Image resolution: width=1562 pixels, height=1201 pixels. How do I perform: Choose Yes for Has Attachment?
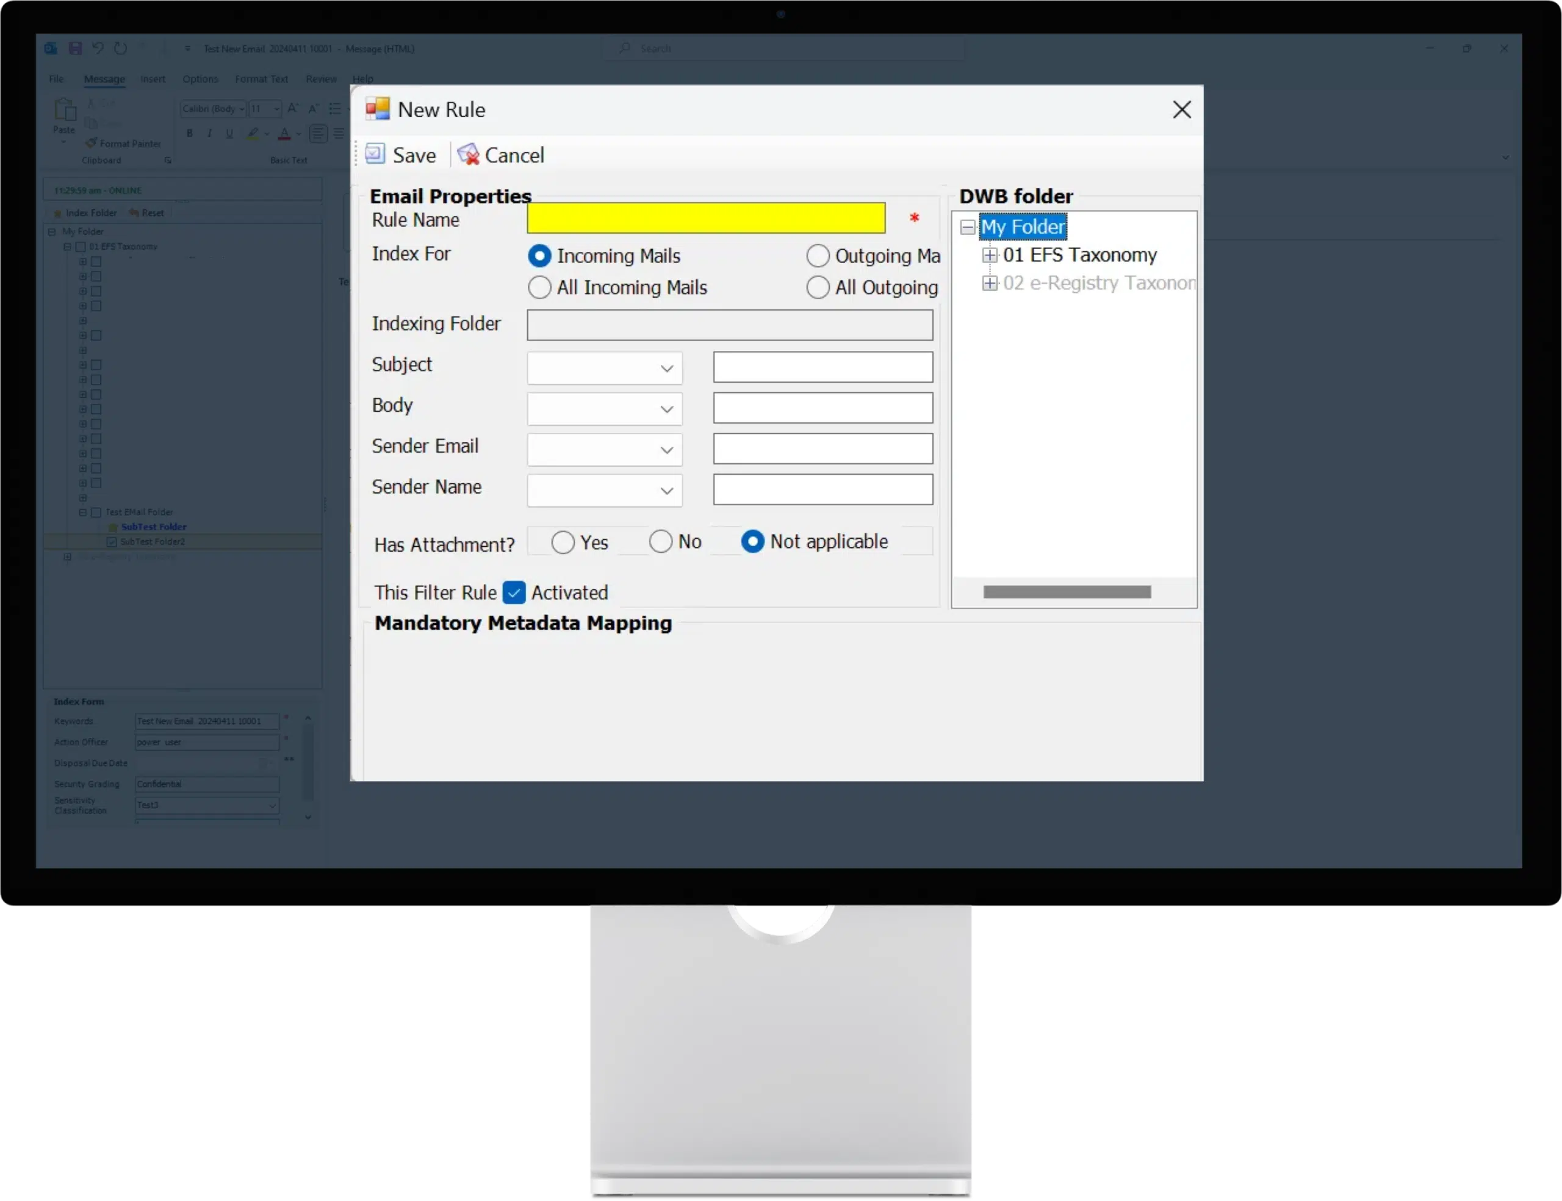tap(563, 542)
